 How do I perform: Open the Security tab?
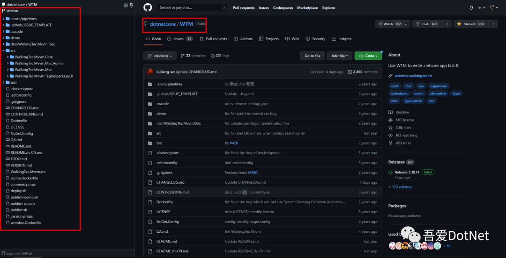click(315, 39)
